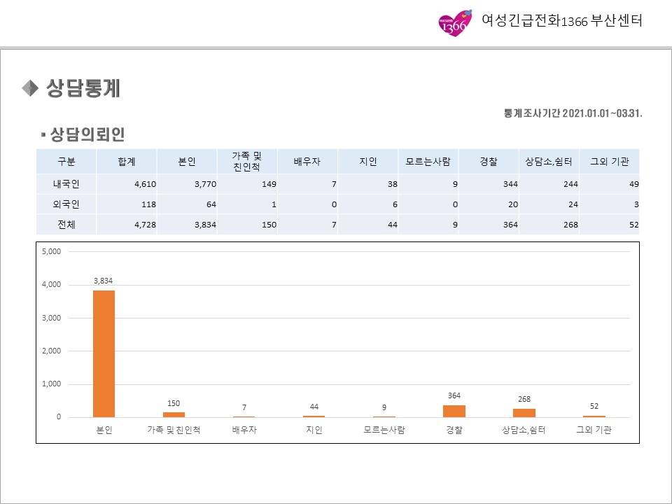Click the 모르는사람 x-axis label under chart

(384, 430)
